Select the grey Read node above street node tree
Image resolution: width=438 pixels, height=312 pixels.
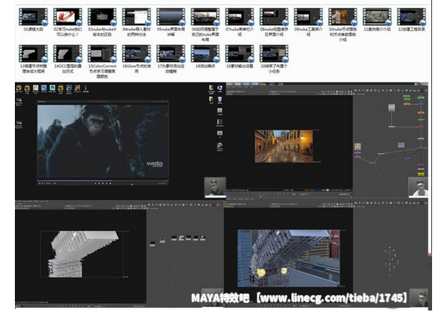[392, 108]
